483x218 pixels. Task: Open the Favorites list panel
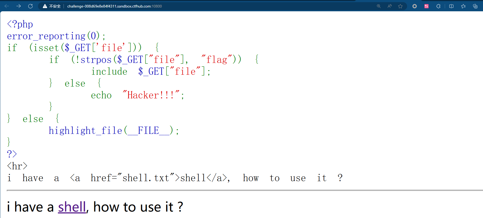463,6
